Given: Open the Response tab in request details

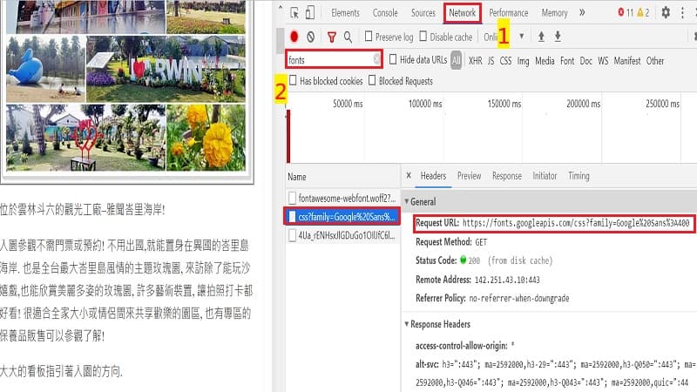Looking at the screenshot, I should tap(506, 176).
